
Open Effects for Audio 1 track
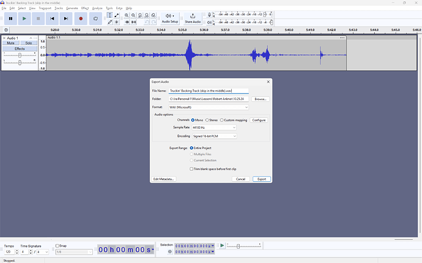click(x=20, y=49)
